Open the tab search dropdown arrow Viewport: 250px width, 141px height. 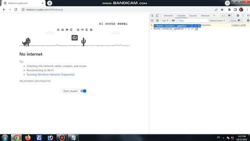coord(227,3)
